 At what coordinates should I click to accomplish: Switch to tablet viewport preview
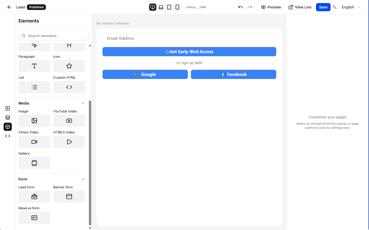coord(169,7)
